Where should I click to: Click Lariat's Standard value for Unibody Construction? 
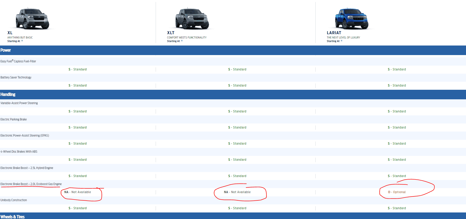pyautogui.click(x=397, y=208)
